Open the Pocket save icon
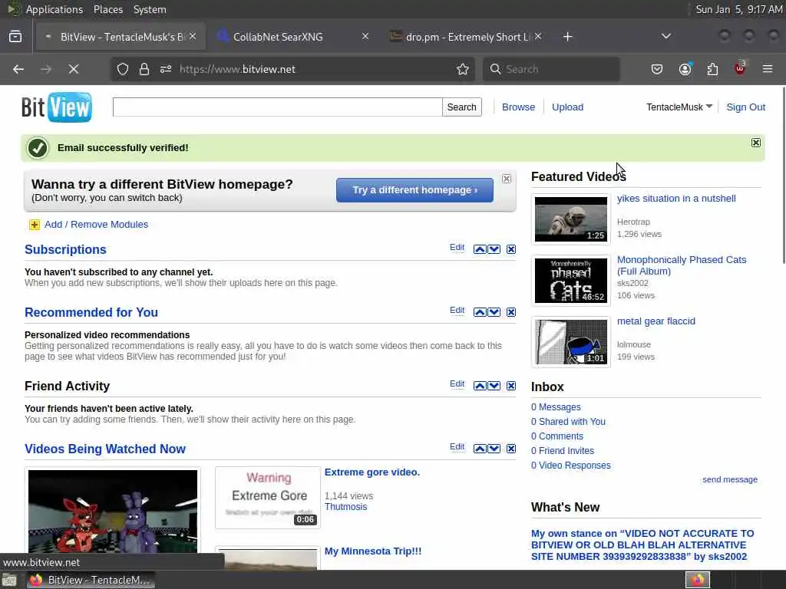 657,69
